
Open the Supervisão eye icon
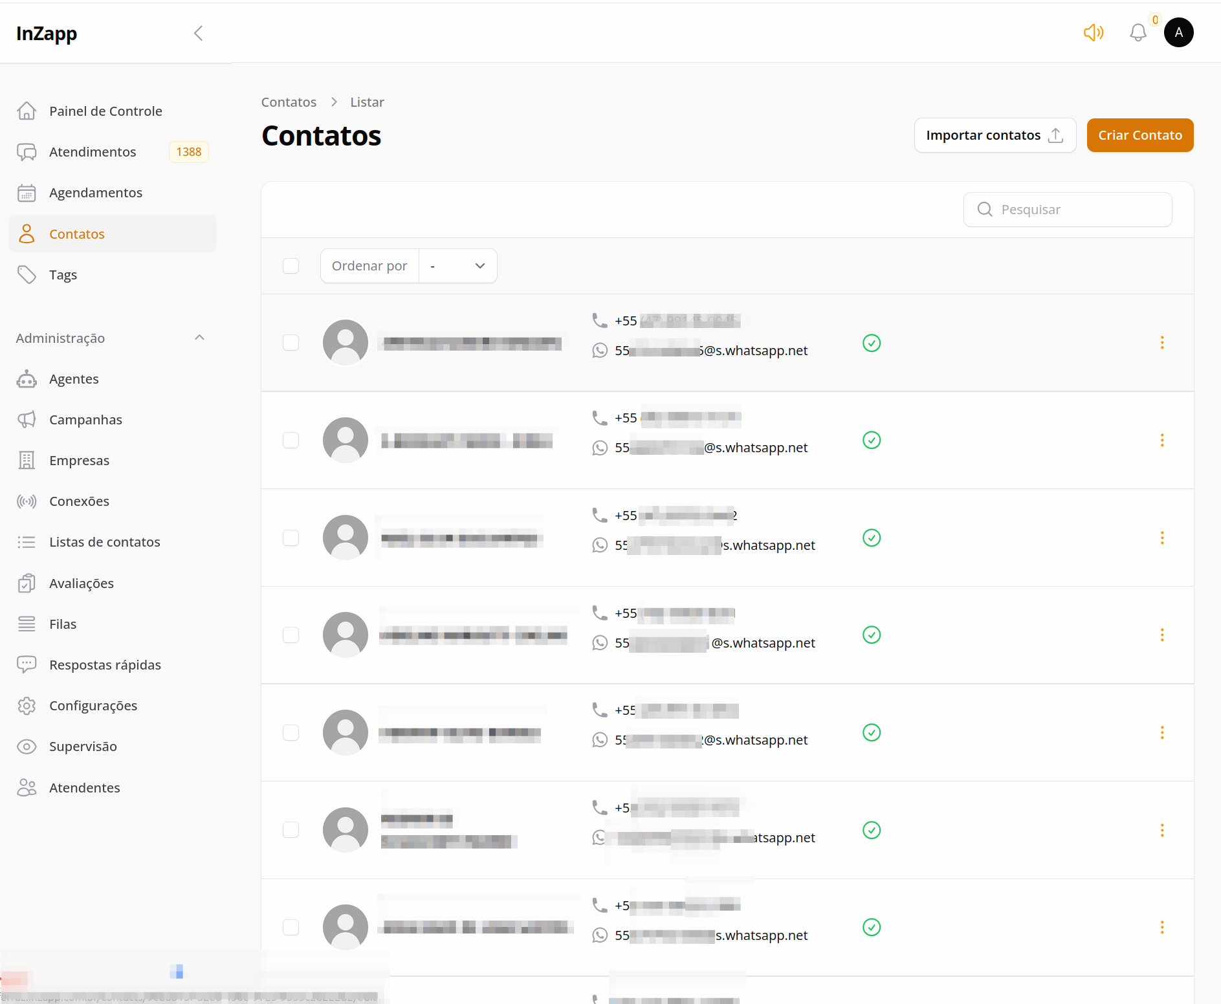[x=27, y=746]
